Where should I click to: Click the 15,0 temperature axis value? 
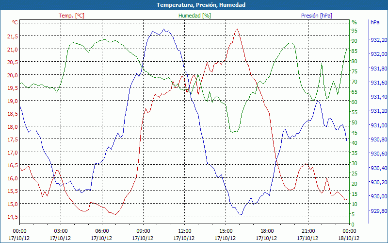click(x=13, y=204)
